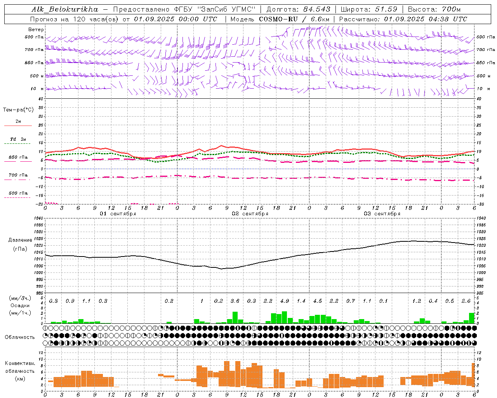Click the Облачность panel label

coord(20,337)
